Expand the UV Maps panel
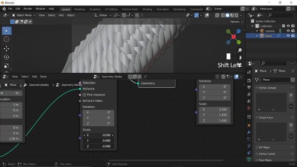Screen dimensions: 297x167 (x=257, y=148)
